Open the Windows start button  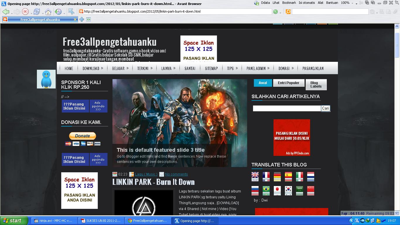coord(14,221)
